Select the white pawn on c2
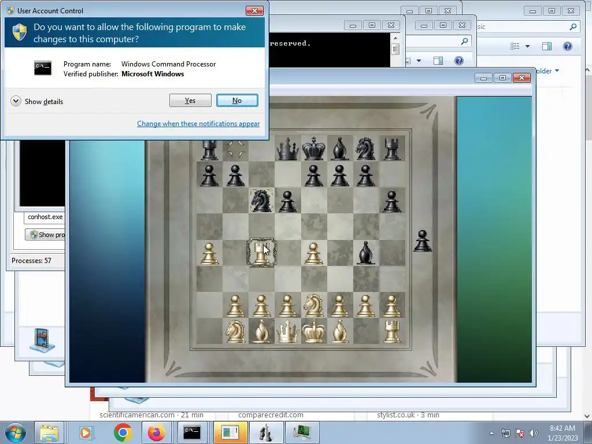The image size is (592, 444). 261,305
